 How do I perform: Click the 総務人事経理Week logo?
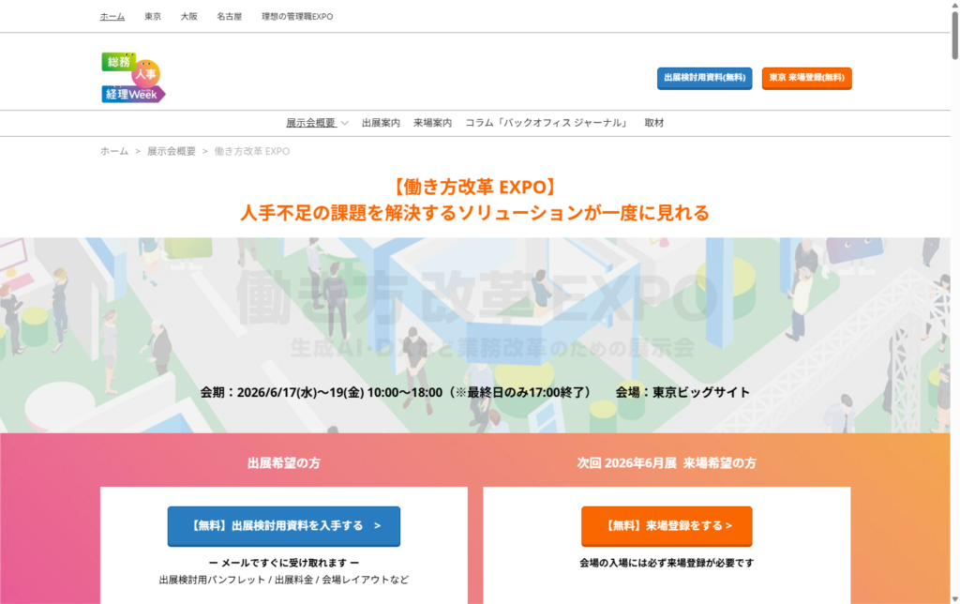pos(133,78)
